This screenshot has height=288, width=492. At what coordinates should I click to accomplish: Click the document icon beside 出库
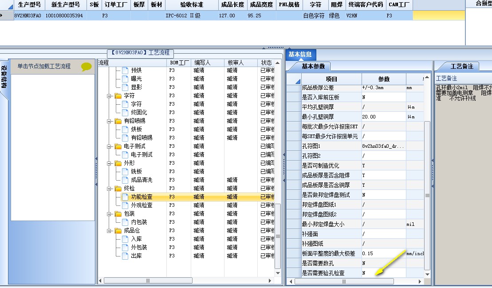pyautogui.click(x=125, y=256)
